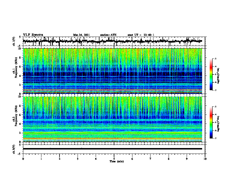The width and height of the screenshot is (231, 178).
Task: Select the "start UT = 22:40: 1" text
Action: click(141, 35)
